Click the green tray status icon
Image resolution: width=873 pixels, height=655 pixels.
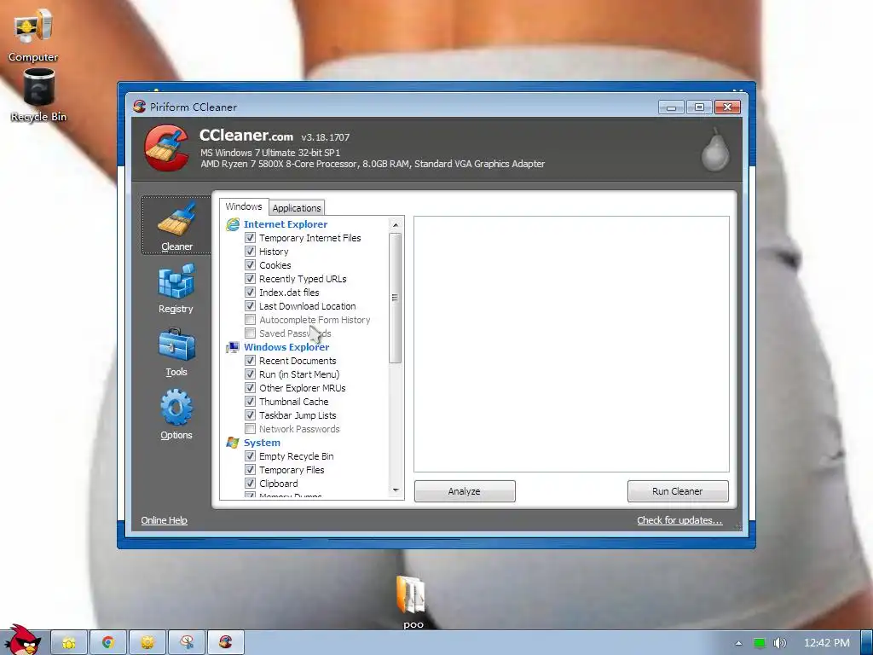click(760, 643)
